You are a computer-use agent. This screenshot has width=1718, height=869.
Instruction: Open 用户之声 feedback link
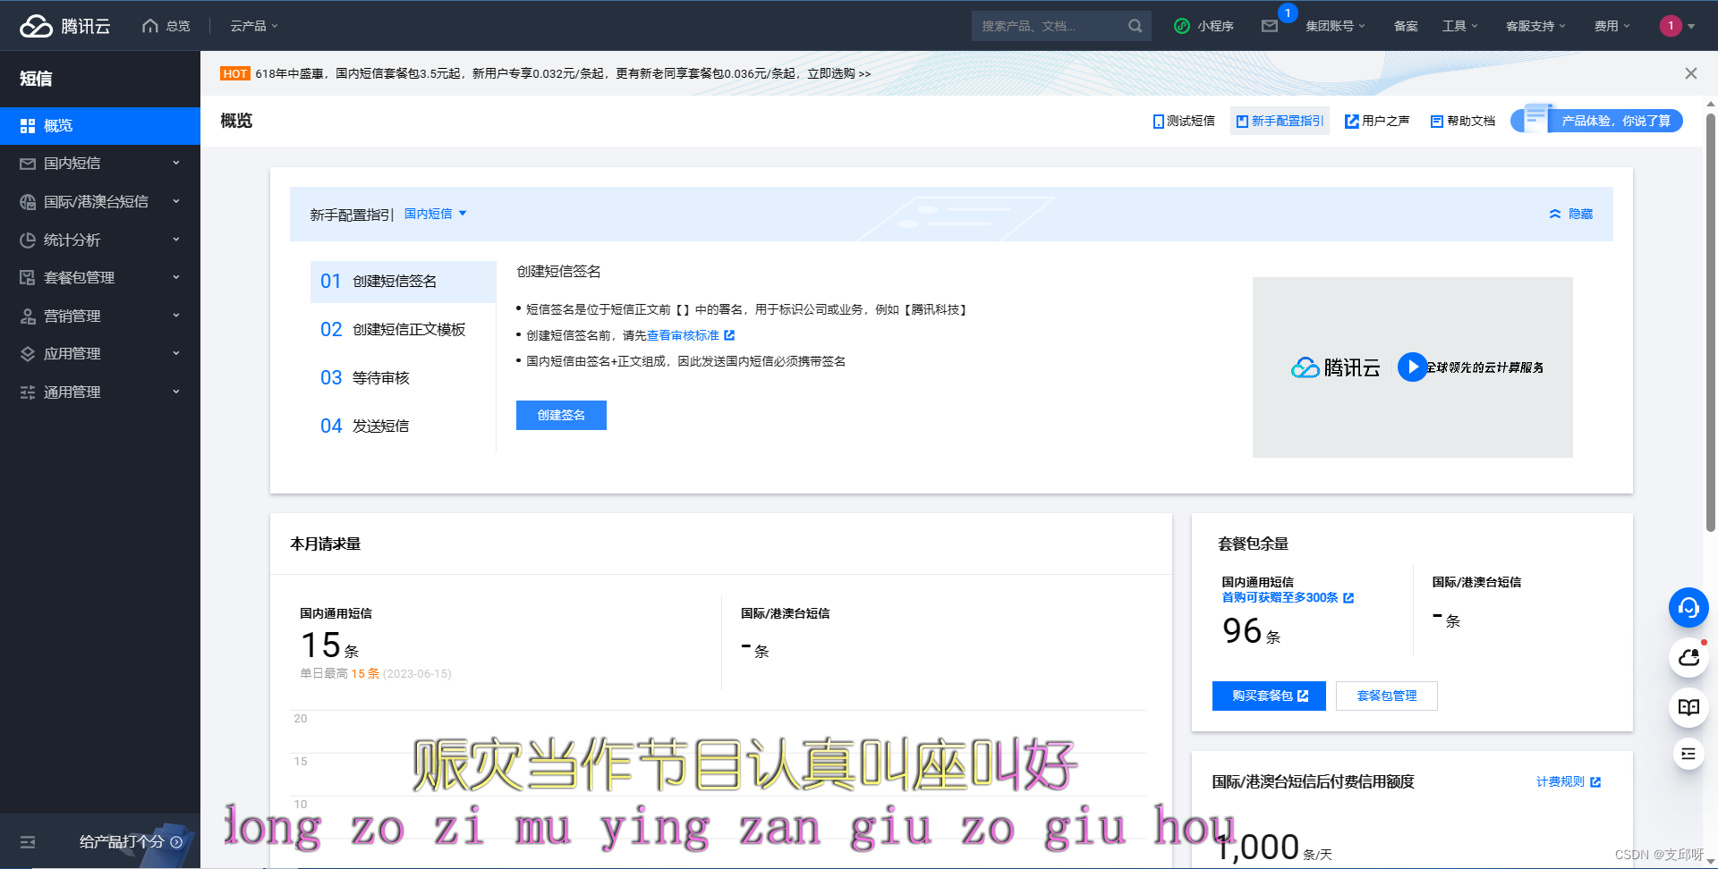pos(1377,121)
